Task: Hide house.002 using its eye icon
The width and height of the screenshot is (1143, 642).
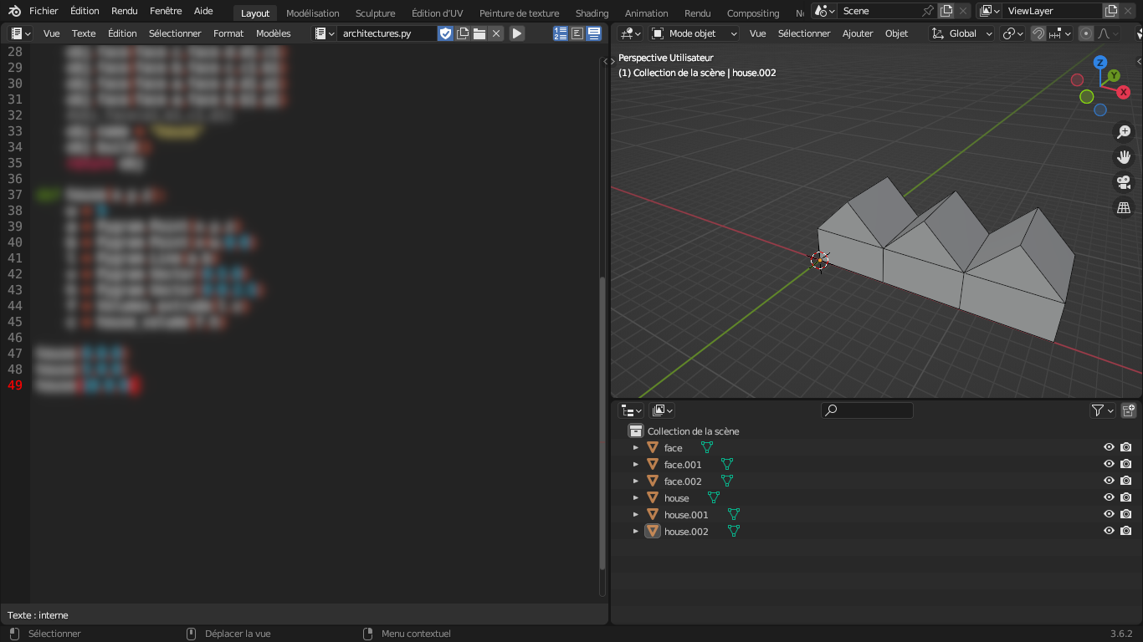Action: tap(1109, 531)
